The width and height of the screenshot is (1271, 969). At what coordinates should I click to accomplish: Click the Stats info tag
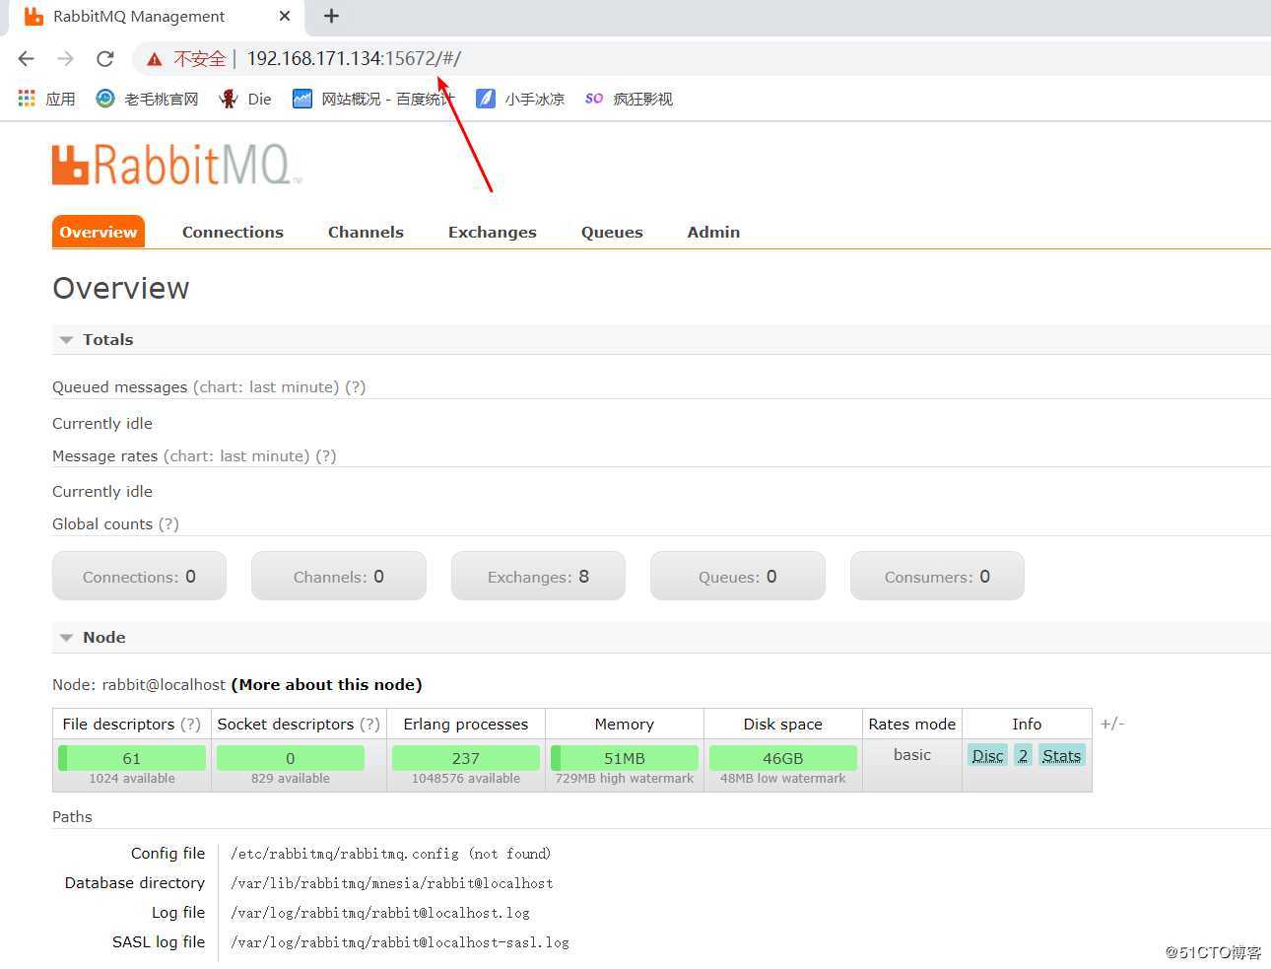1062,755
